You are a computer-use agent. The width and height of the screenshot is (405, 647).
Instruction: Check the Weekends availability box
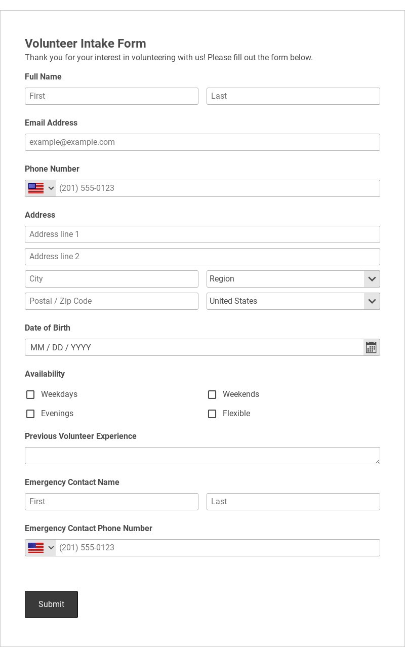(x=212, y=394)
